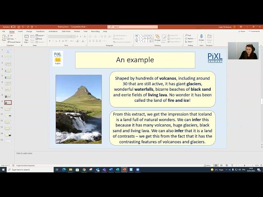This screenshot has height=197, width=263.
Task: Open the Transitions tab
Action: coord(40,31)
